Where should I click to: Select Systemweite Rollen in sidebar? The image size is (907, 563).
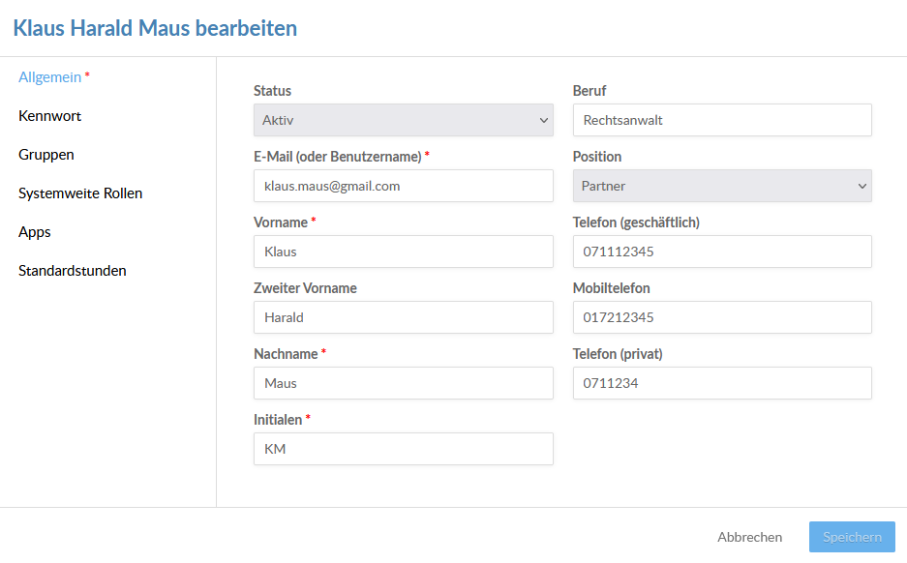80,193
